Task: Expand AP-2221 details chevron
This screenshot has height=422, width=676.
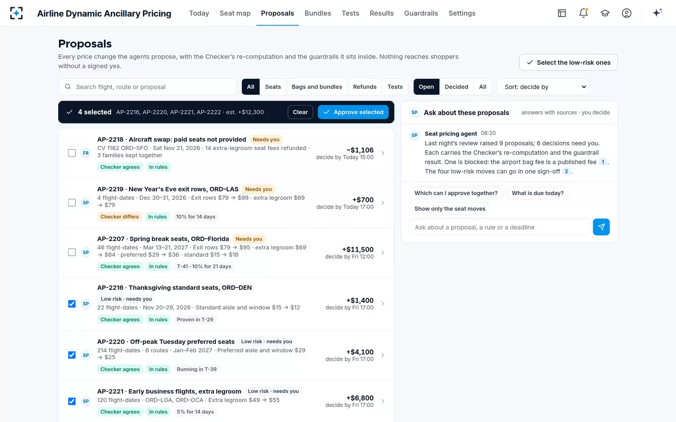Action: coord(383,401)
